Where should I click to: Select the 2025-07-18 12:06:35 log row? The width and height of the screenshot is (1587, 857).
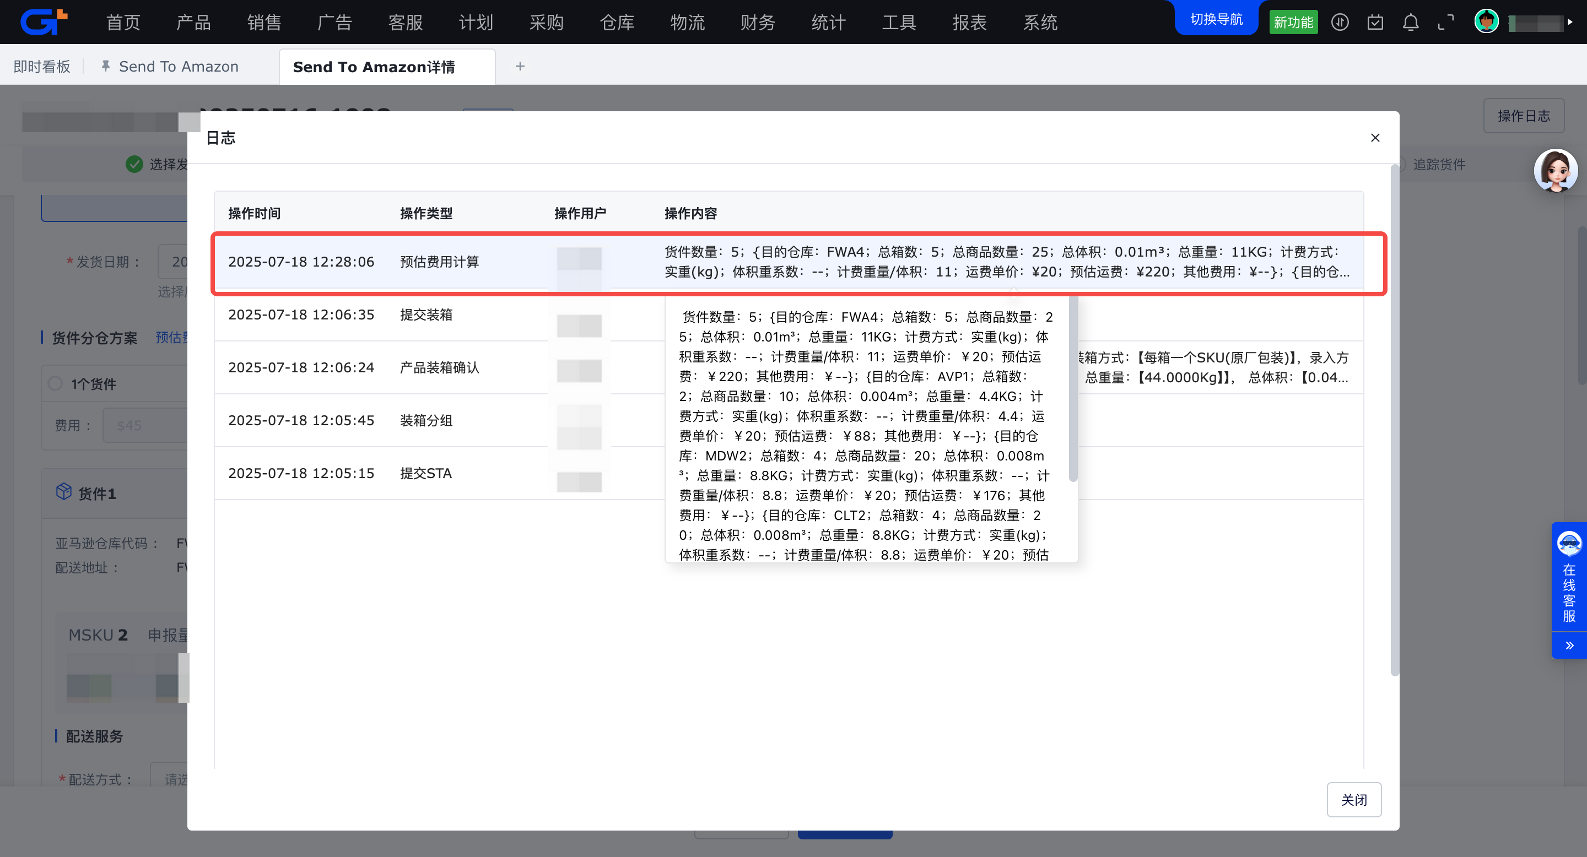coord(789,314)
